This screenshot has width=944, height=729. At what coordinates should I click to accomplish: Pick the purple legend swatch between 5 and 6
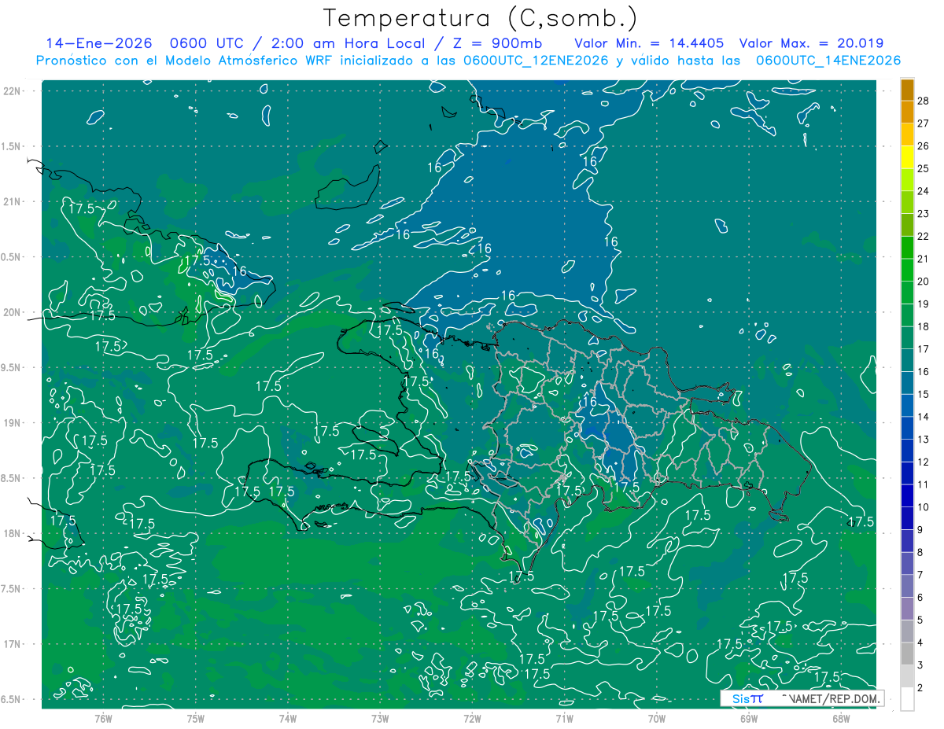pyautogui.click(x=907, y=609)
